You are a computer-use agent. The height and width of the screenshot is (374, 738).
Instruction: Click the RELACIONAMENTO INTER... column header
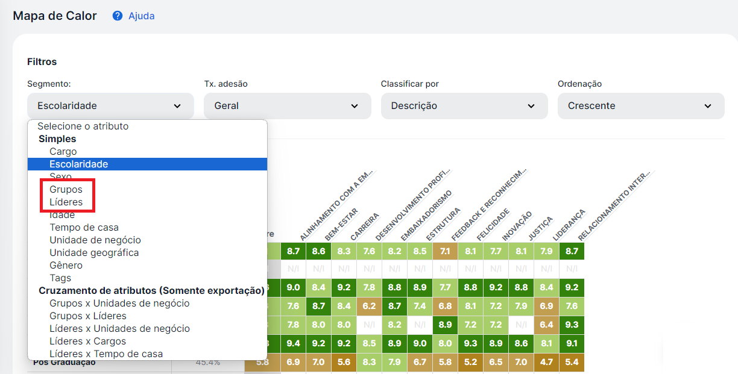point(616,205)
